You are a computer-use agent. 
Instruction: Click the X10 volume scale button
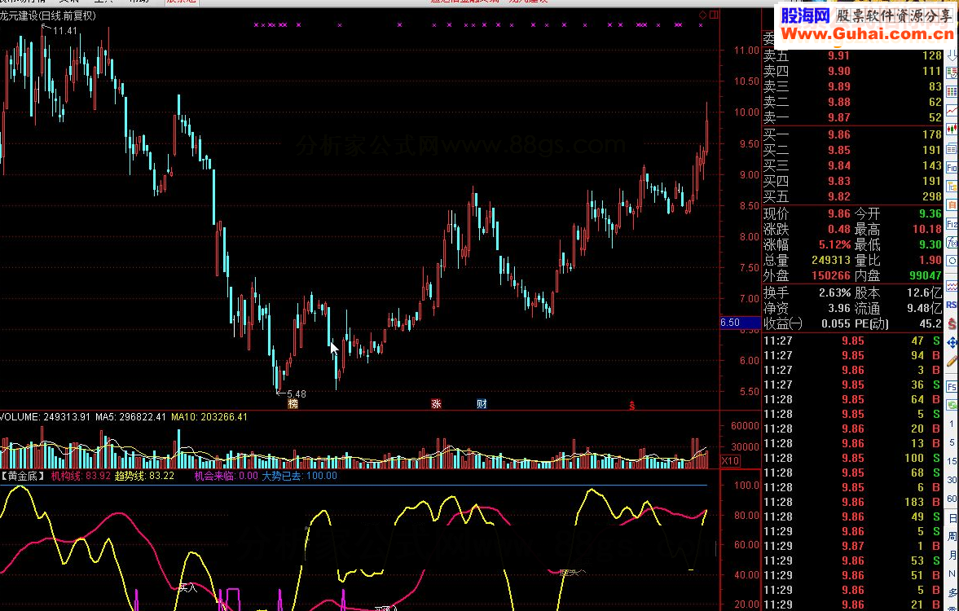(730, 461)
